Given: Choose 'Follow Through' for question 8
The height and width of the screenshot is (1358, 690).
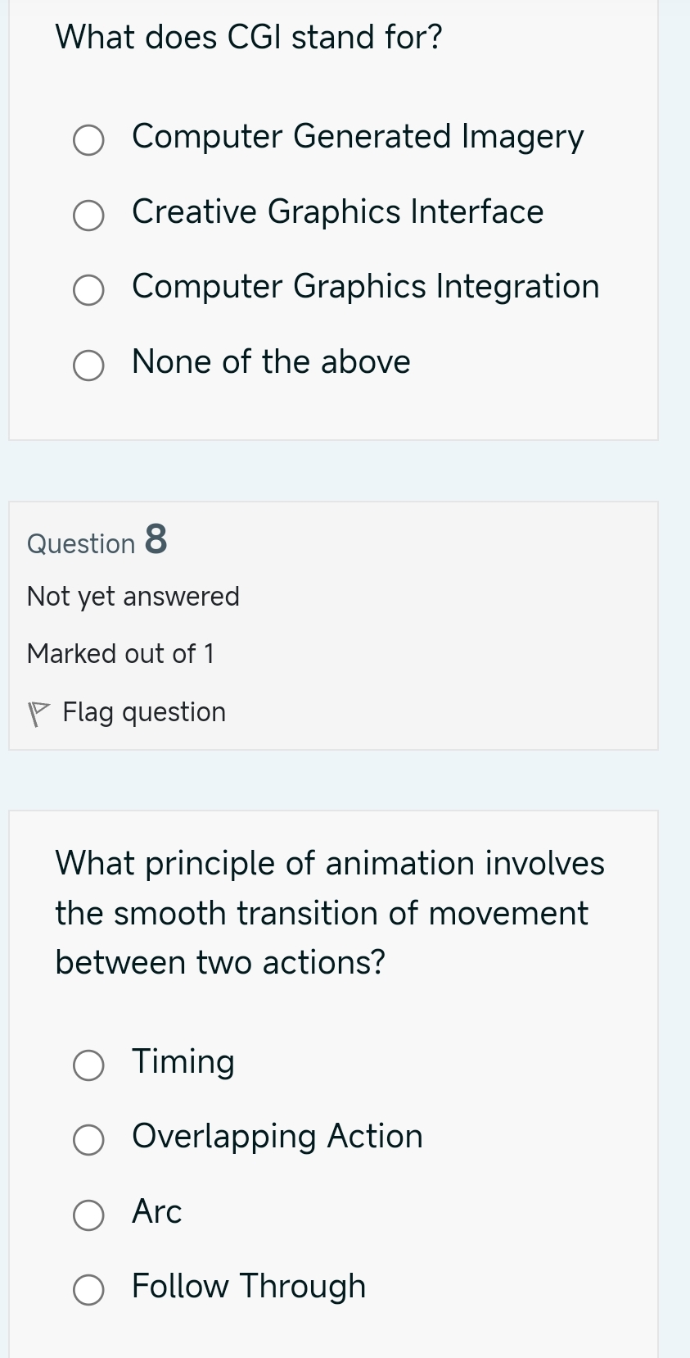Looking at the screenshot, I should tap(88, 1288).
